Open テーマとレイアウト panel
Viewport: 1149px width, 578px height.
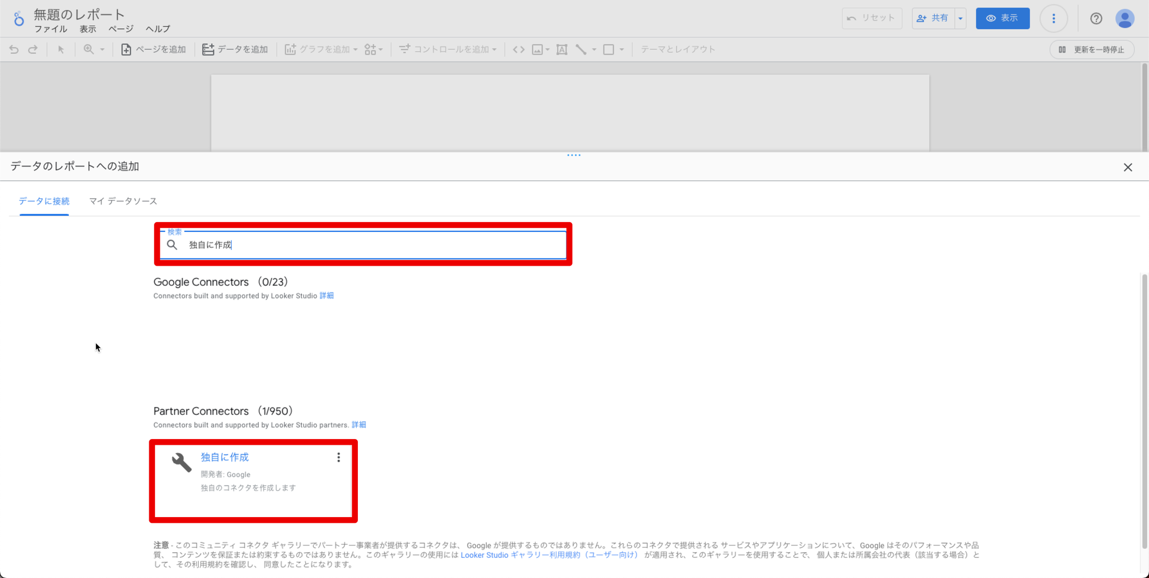[678, 49]
